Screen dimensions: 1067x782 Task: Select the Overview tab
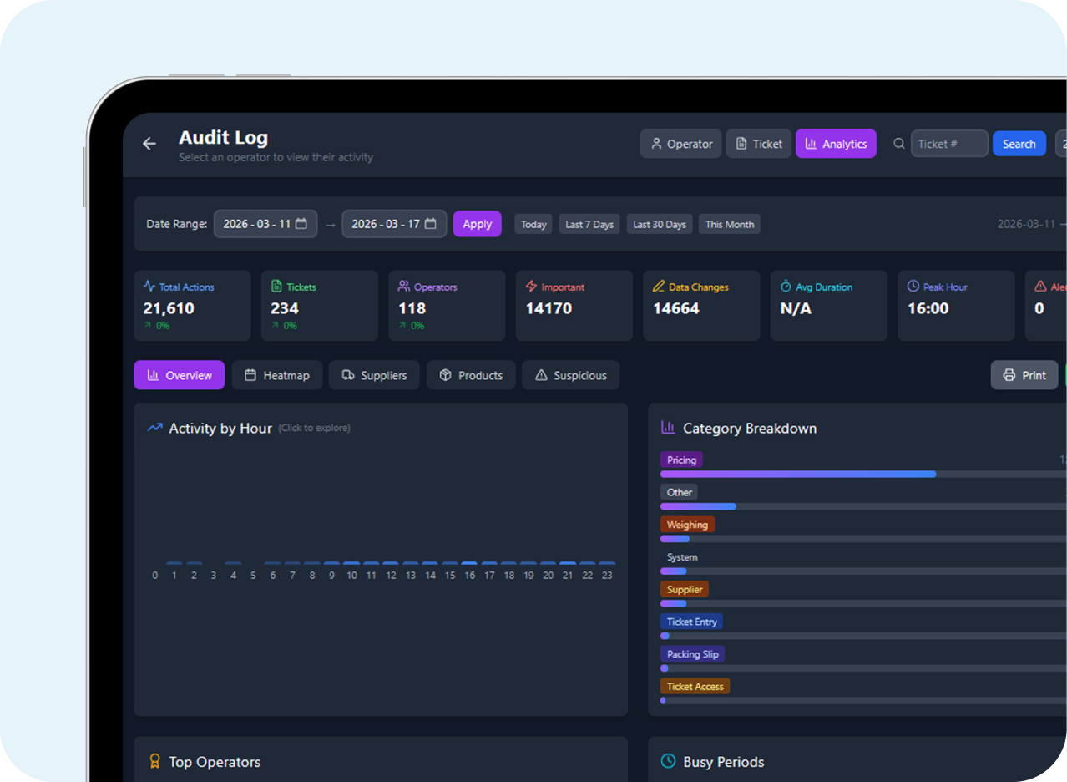pos(180,375)
